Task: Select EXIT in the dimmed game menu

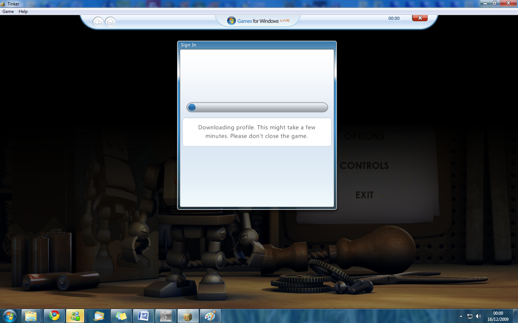Action: point(364,195)
